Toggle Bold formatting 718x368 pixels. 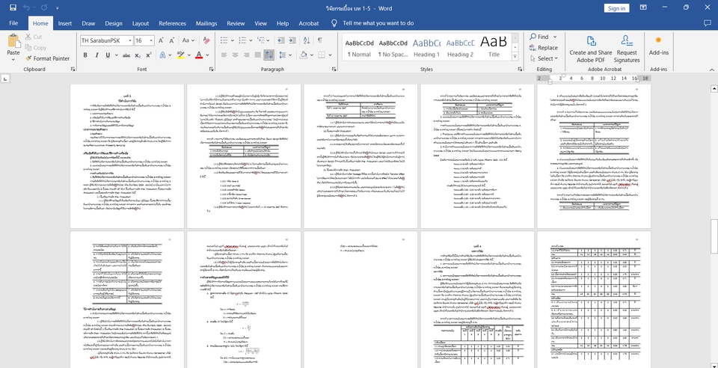(x=85, y=55)
